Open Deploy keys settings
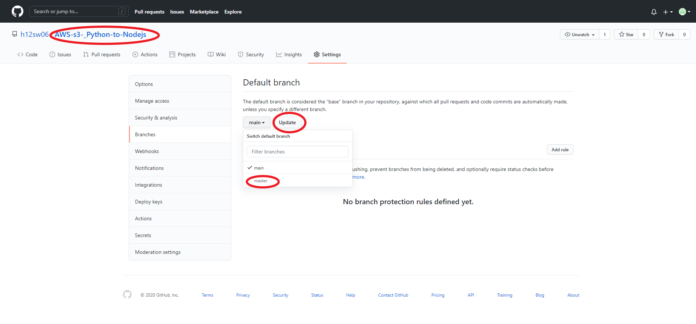The image size is (696, 324). click(180, 202)
